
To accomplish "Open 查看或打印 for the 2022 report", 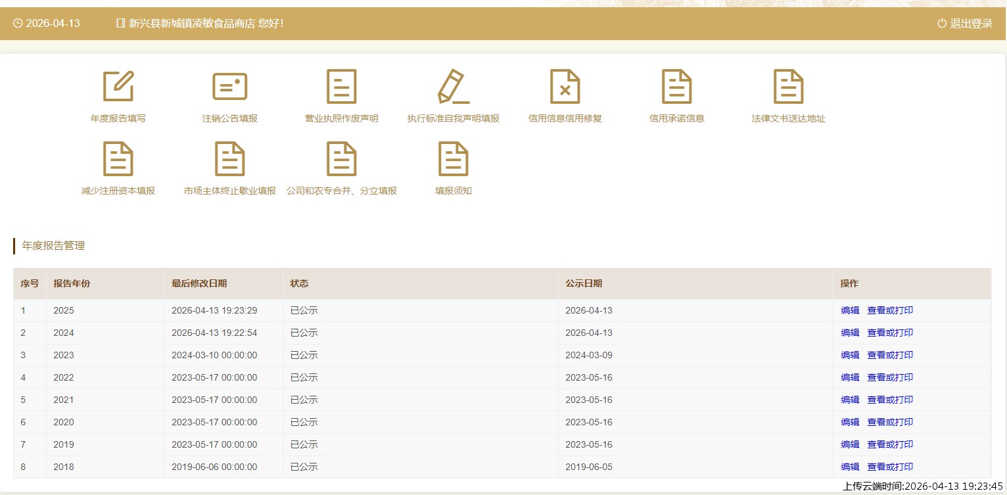I will coord(890,378).
